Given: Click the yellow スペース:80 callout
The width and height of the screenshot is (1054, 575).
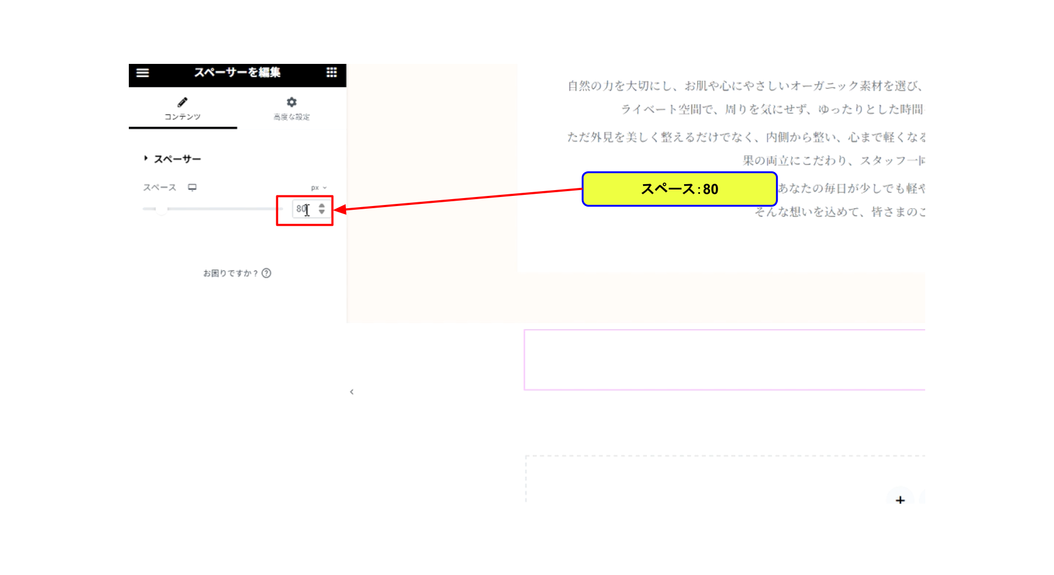Looking at the screenshot, I should (x=680, y=189).
